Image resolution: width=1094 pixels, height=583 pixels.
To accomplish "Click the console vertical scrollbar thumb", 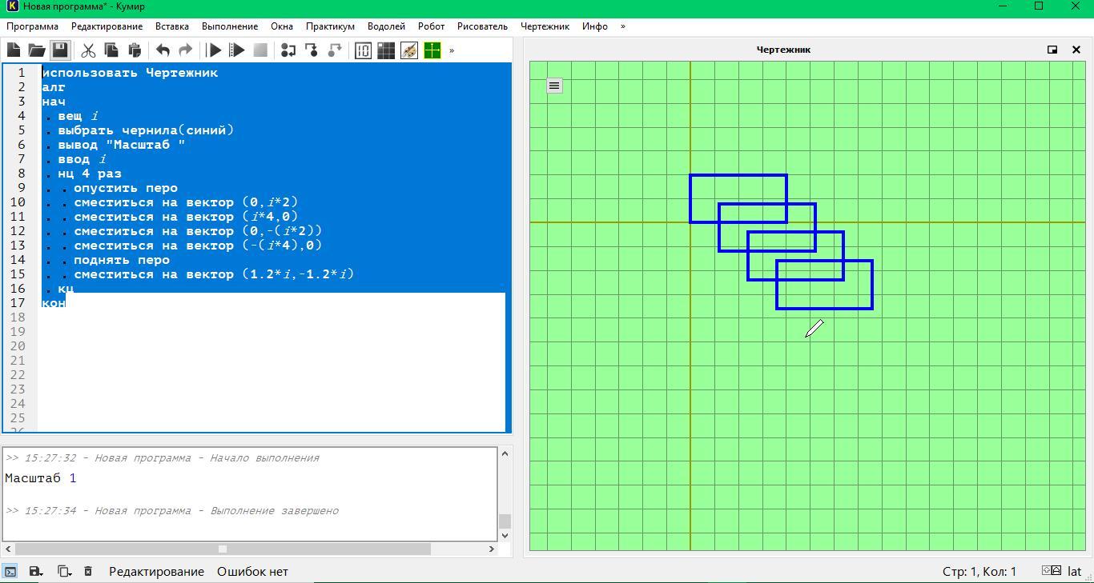I will pyautogui.click(x=505, y=521).
